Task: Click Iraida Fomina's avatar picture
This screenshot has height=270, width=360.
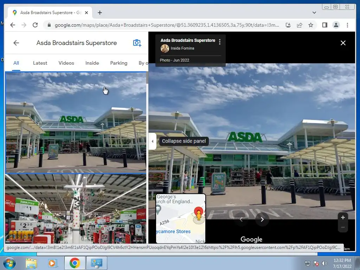Action: pyautogui.click(x=165, y=49)
